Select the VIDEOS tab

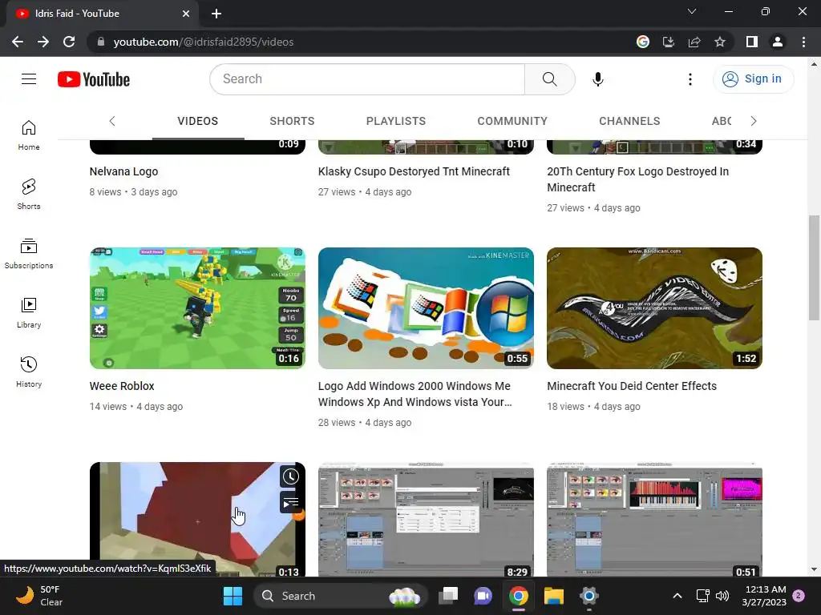pyautogui.click(x=198, y=122)
